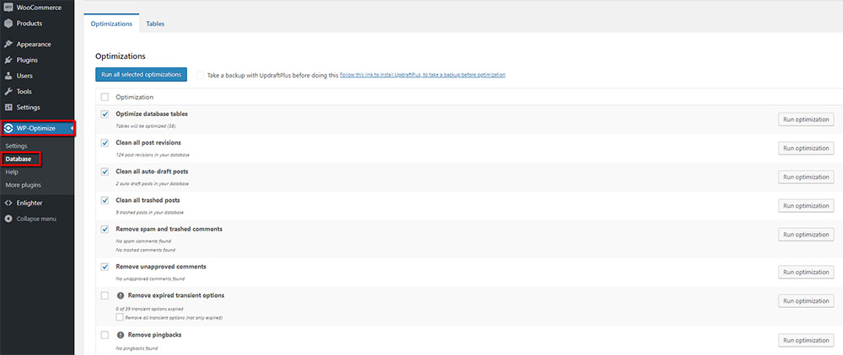Open the Database submenu item

click(19, 159)
